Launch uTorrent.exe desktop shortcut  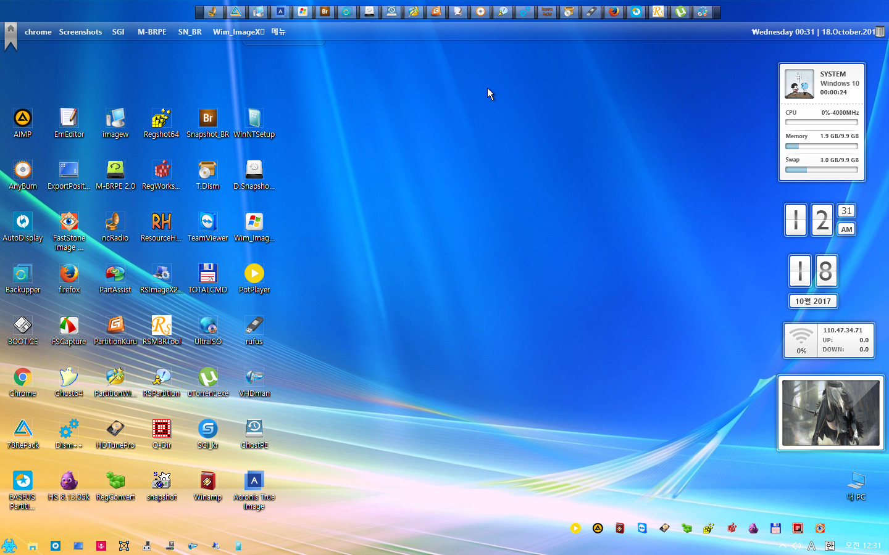point(208,382)
